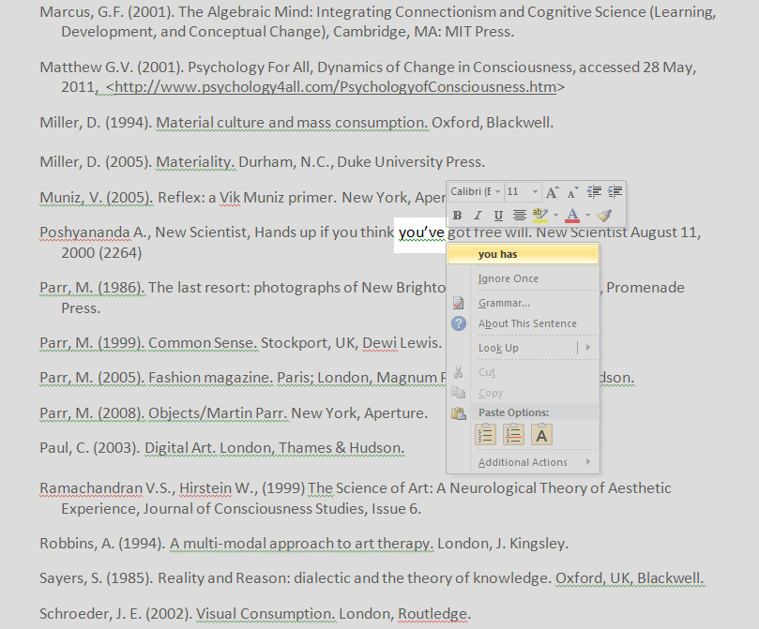Toggle Italic formatting in mini toolbar
The image size is (759, 629).
(478, 216)
